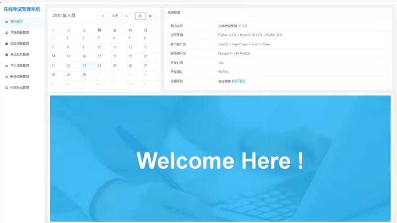The image size is (397, 223).
Task: Click the icon beside 教师信息管理
Action: coord(7,77)
